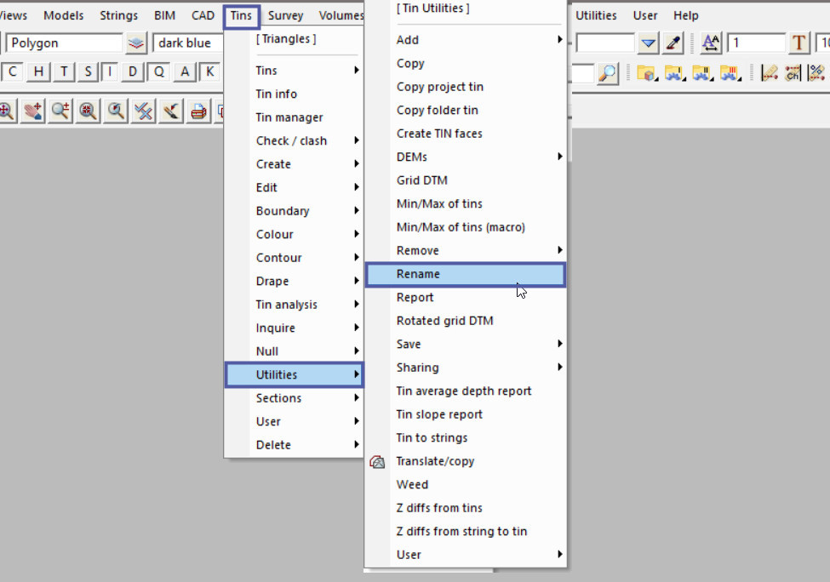
Task: Click the large T text style icon
Action: coord(799,43)
